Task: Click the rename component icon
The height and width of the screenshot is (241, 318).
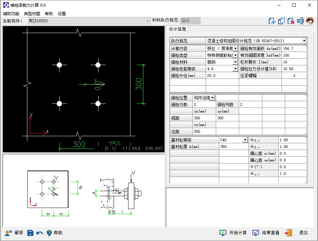Action: (300, 21)
